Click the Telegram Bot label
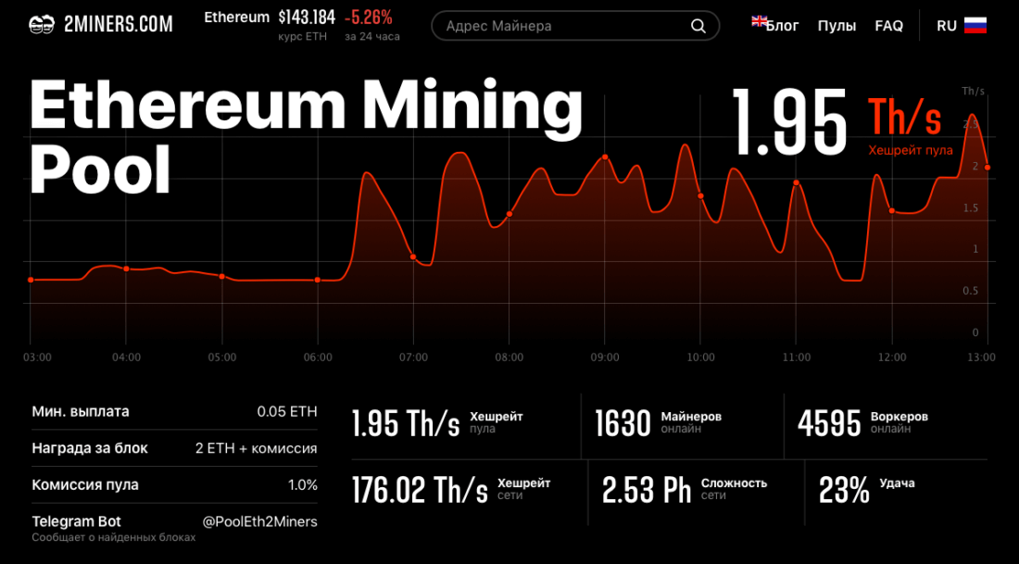Viewport: 1019px width, 564px height. pyautogui.click(x=76, y=521)
